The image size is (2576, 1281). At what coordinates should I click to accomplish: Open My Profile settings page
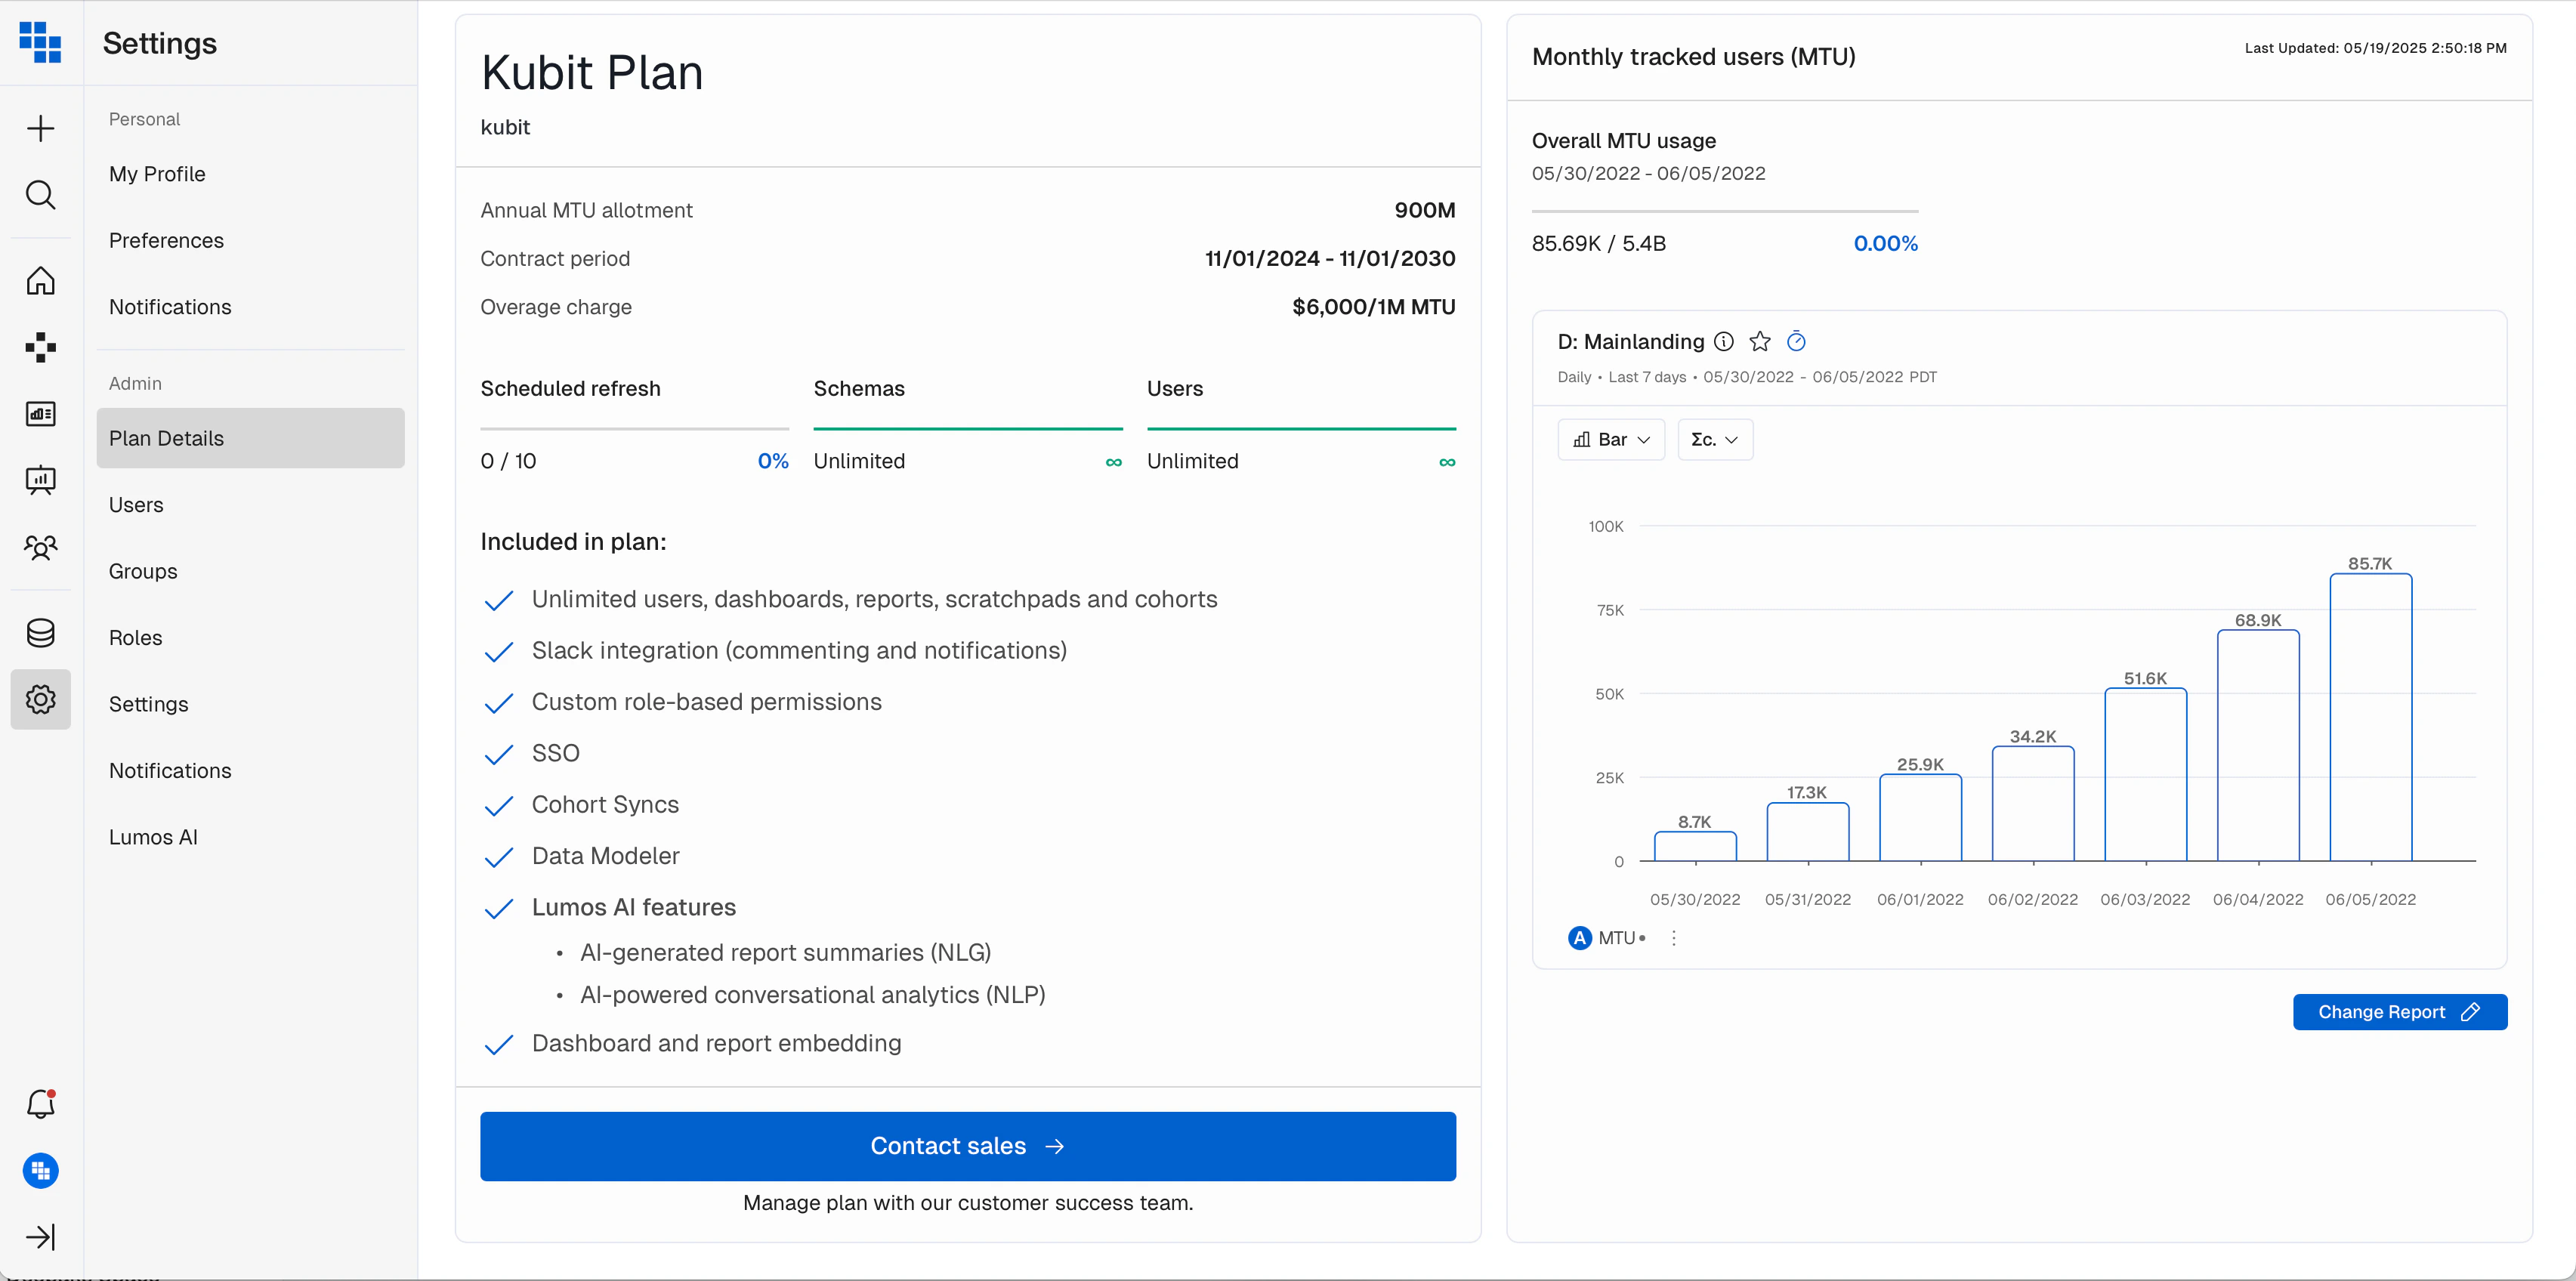(x=157, y=174)
